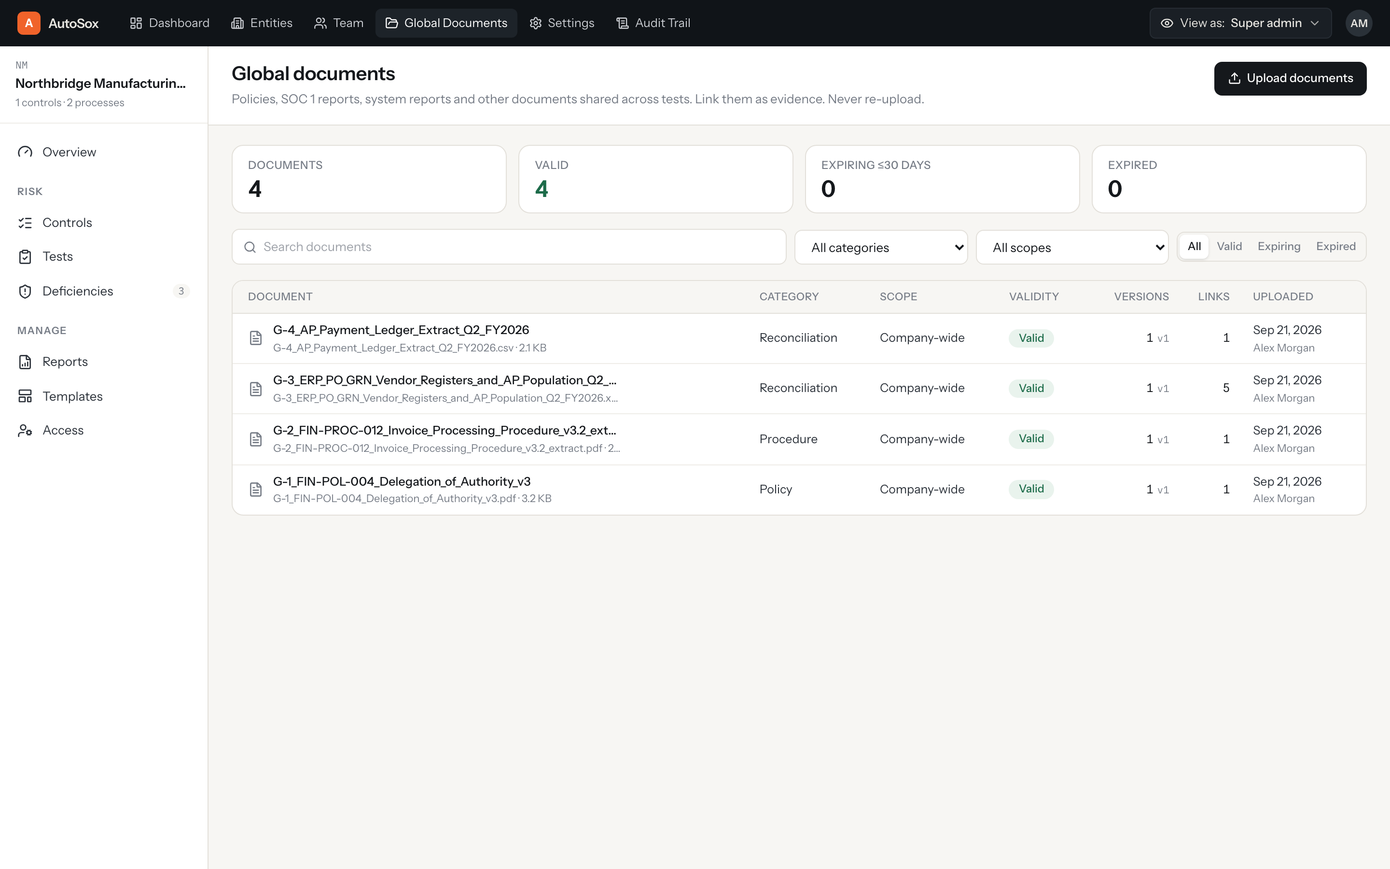The height and width of the screenshot is (869, 1390).
Task: Open the Team nav tab
Action: point(339,23)
